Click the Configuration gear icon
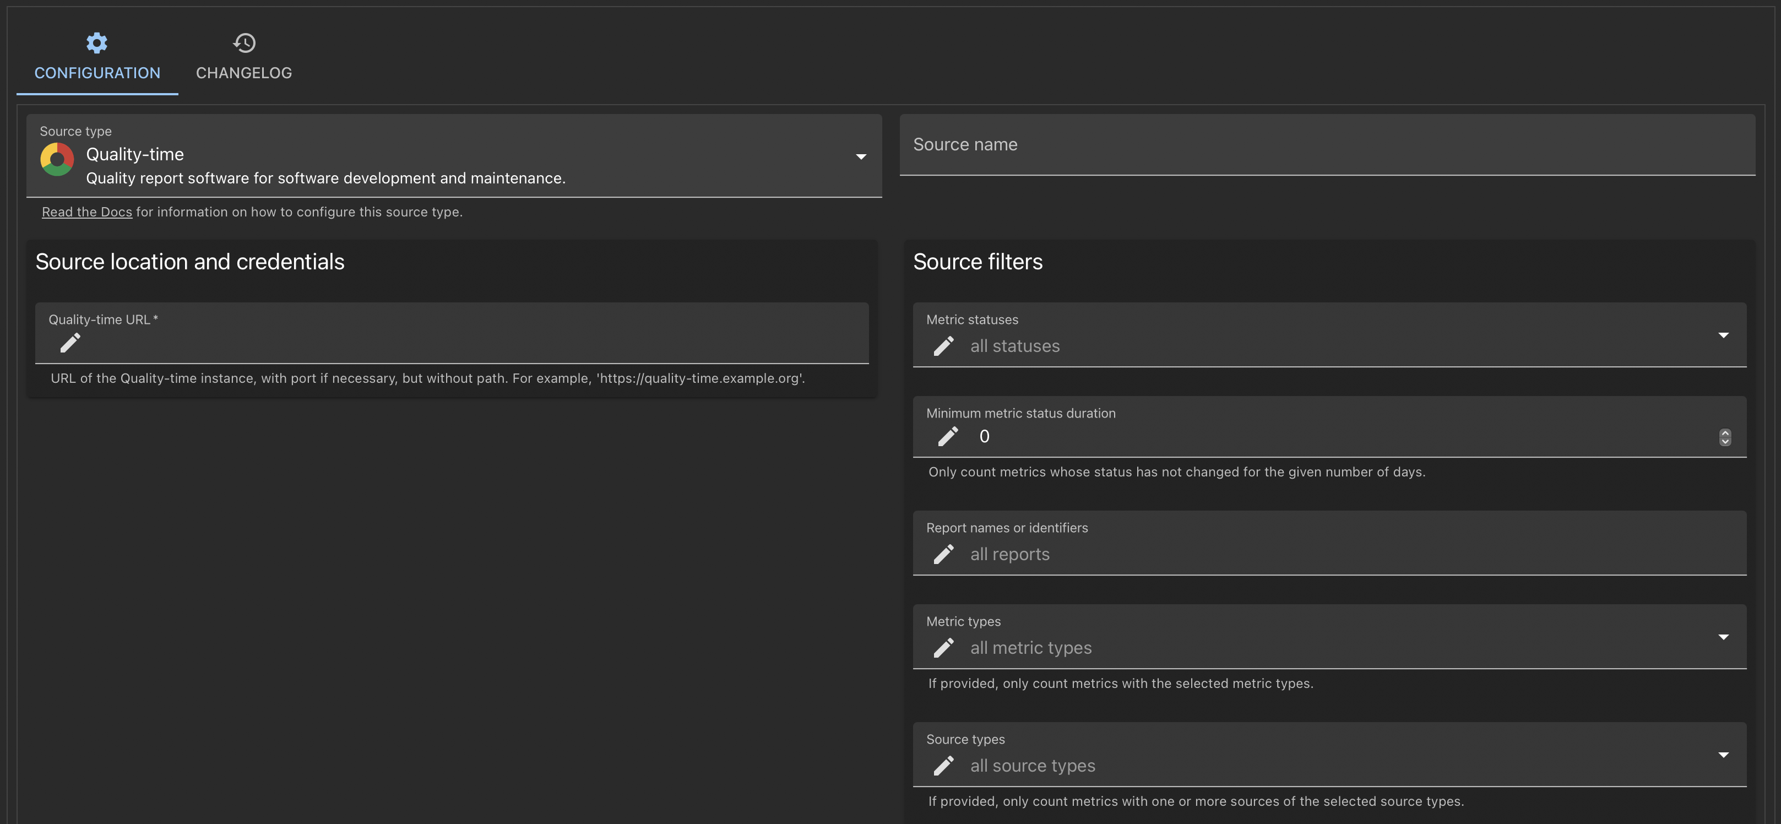The height and width of the screenshot is (824, 1781). [97, 43]
